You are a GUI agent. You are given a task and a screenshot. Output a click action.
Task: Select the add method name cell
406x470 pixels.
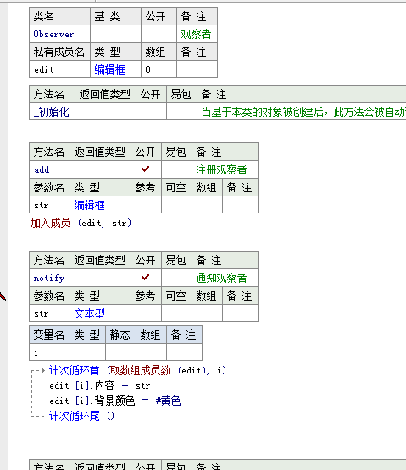pos(50,169)
